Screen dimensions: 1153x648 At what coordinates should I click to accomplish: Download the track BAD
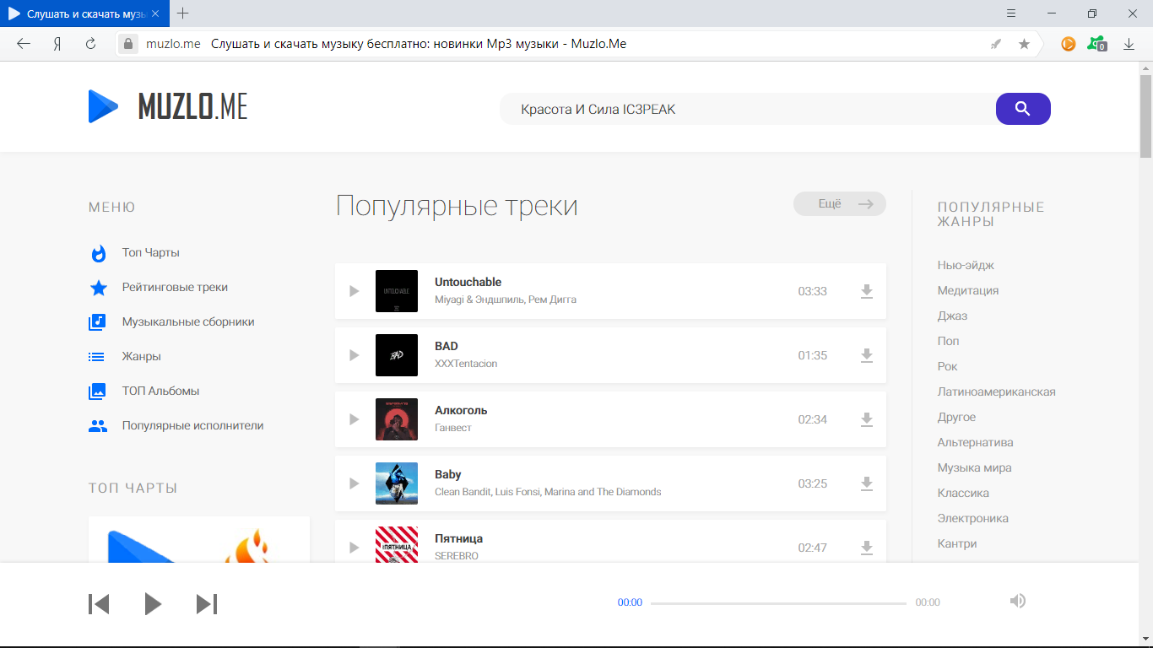(x=866, y=356)
